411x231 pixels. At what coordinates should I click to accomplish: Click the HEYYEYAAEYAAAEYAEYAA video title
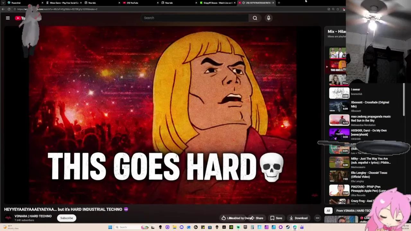tap(66, 209)
